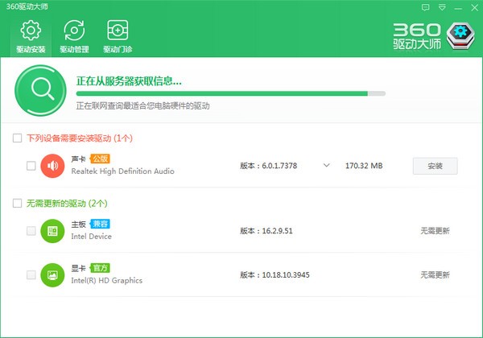Click the 360驱动大师 logo icon
Viewport: 483px width, 338px height.
point(460,36)
